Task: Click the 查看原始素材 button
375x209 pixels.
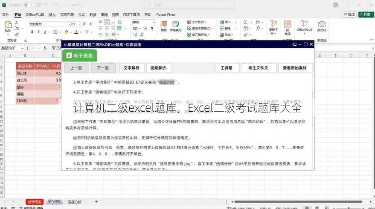Action: [x=295, y=68]
